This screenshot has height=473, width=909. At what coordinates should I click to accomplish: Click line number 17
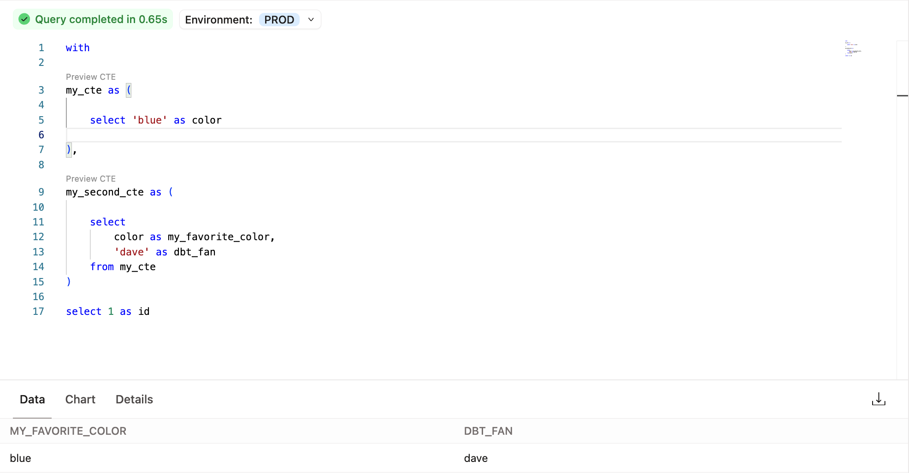click(x=39, y=311)
